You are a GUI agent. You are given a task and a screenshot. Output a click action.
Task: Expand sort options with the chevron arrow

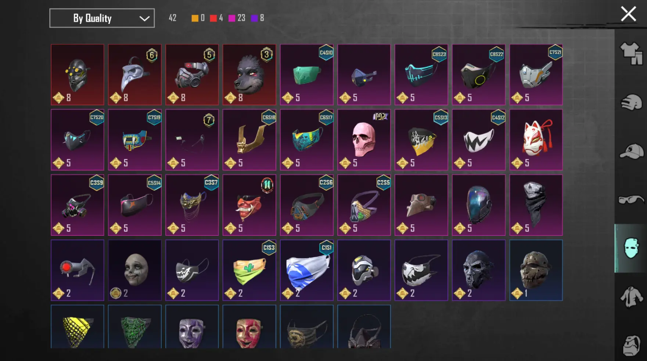coord(144,18)
